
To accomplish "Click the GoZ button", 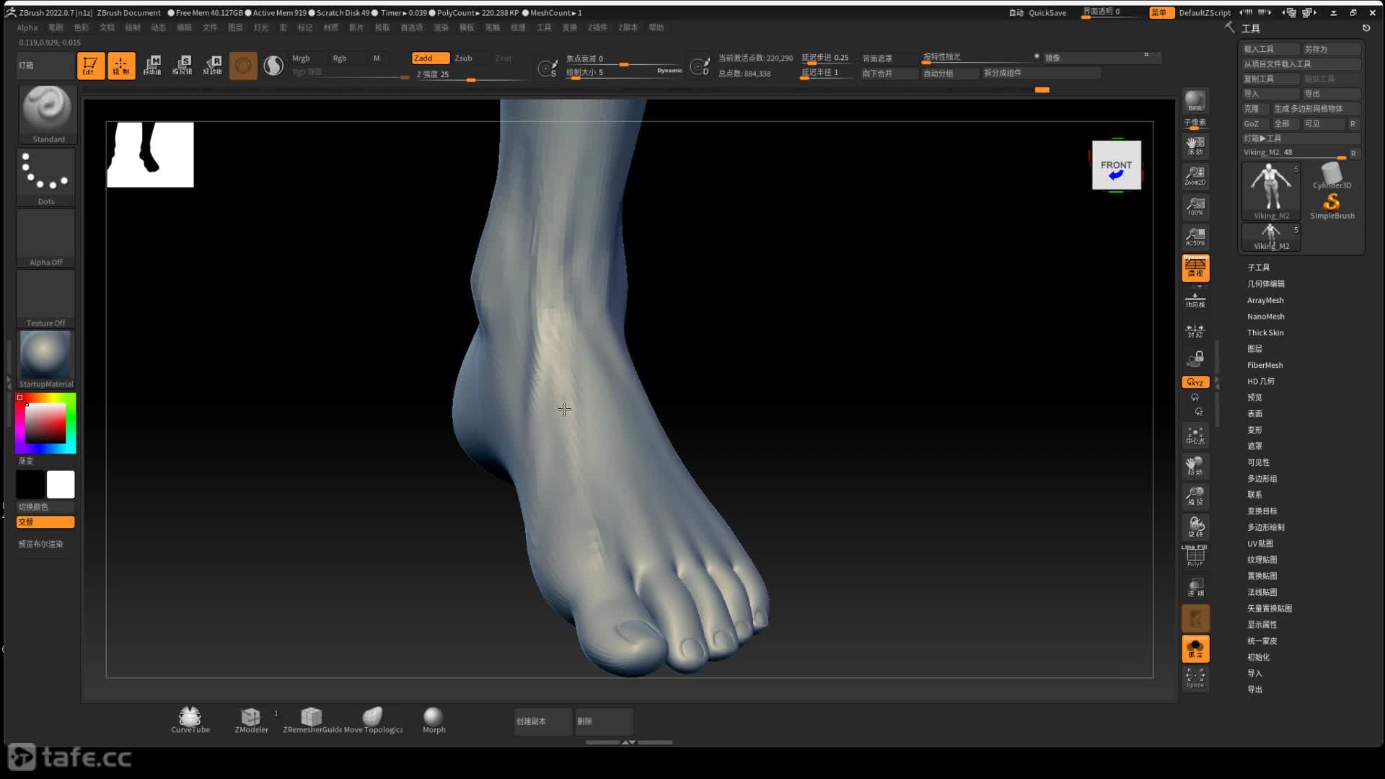I will (x=1255, y=124).
